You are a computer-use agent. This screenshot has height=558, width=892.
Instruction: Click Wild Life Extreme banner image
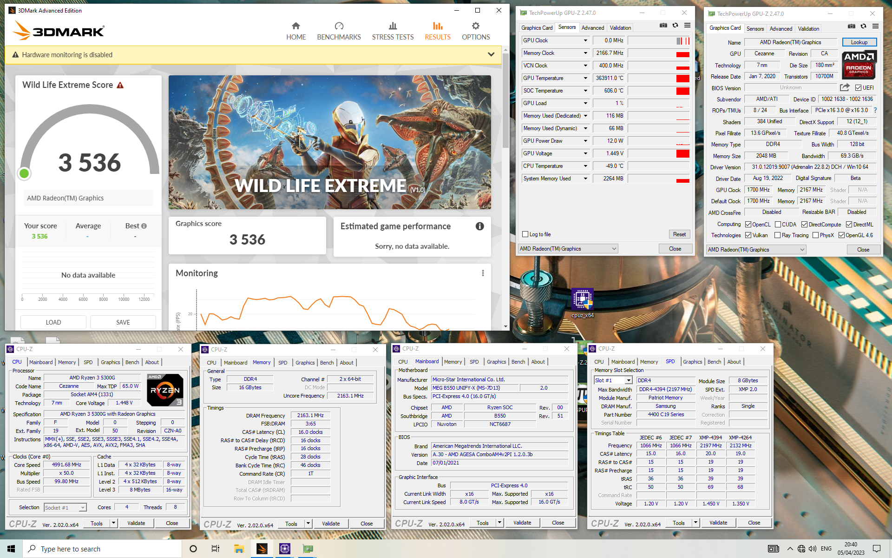[329, 142]
